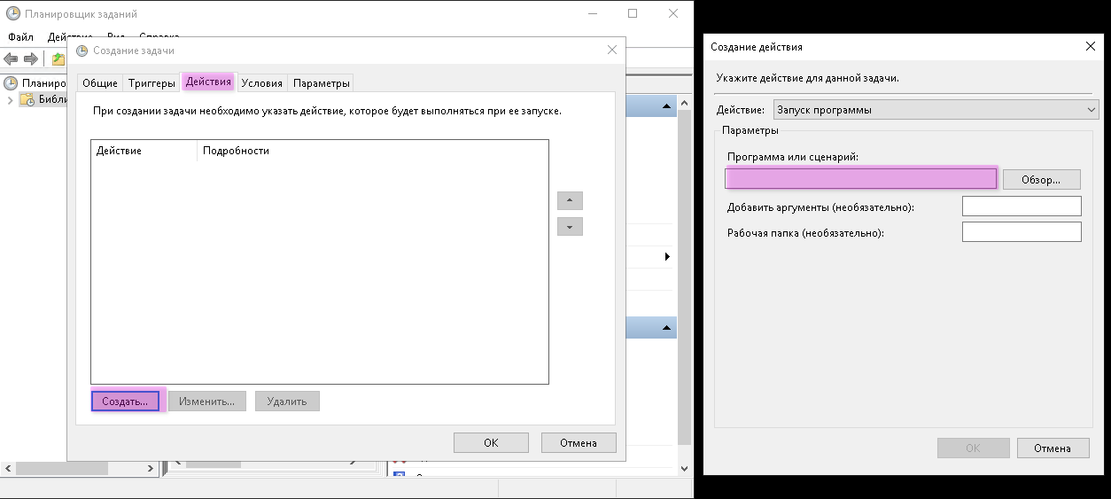
Task: Click the forward arrow in the toolbar
Action: click(31, 58)
